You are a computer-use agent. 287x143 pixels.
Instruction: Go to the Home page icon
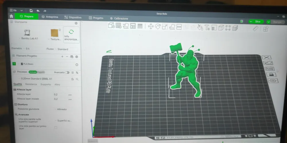coord(11,16)
